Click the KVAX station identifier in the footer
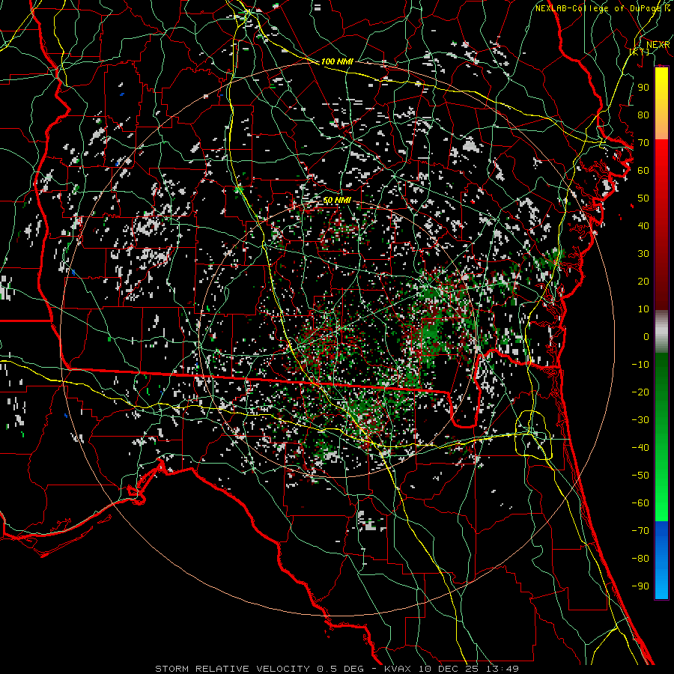 [x=398, y=669]
